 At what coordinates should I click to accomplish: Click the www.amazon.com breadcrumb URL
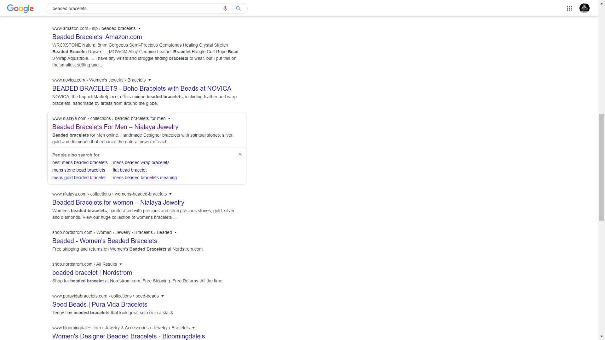point(94,28)
